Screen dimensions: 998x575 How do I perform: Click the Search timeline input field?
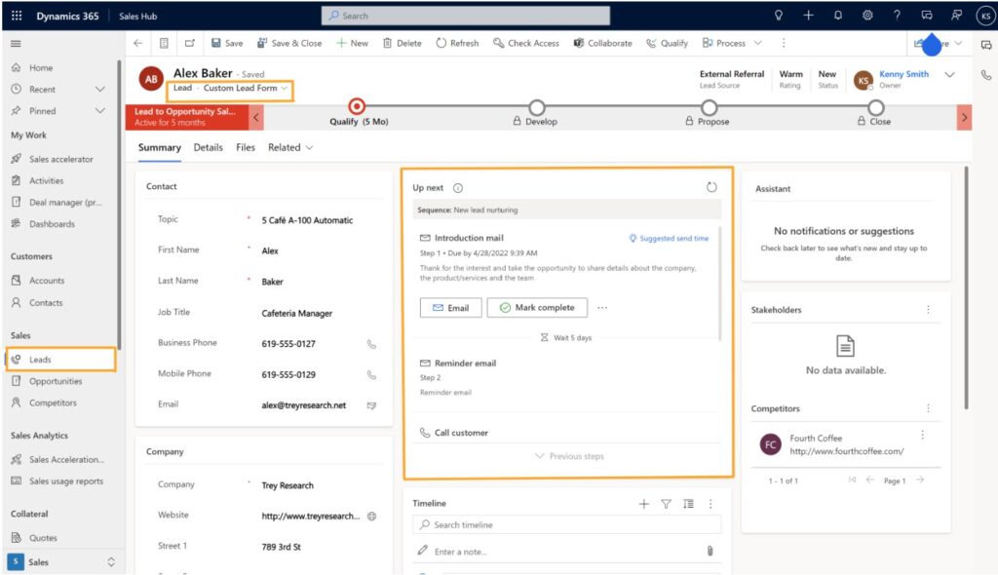click(x=563, y=525)
